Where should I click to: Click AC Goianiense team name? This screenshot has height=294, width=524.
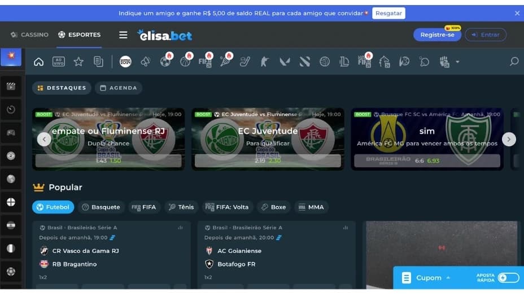(239, 251)
